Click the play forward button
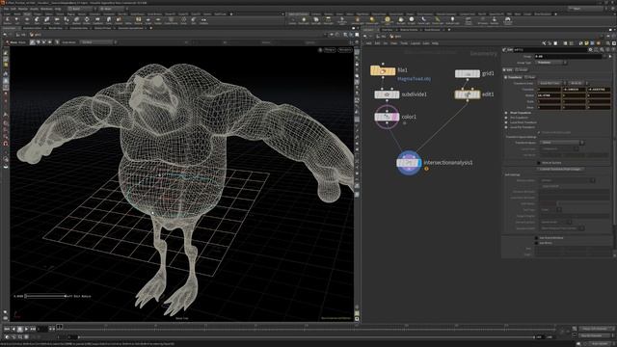 click(x=26, y=329)
